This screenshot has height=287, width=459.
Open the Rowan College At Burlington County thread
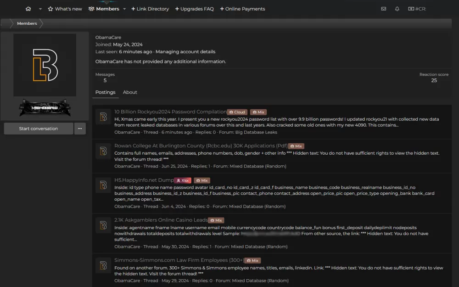click(x=201, y=146)
